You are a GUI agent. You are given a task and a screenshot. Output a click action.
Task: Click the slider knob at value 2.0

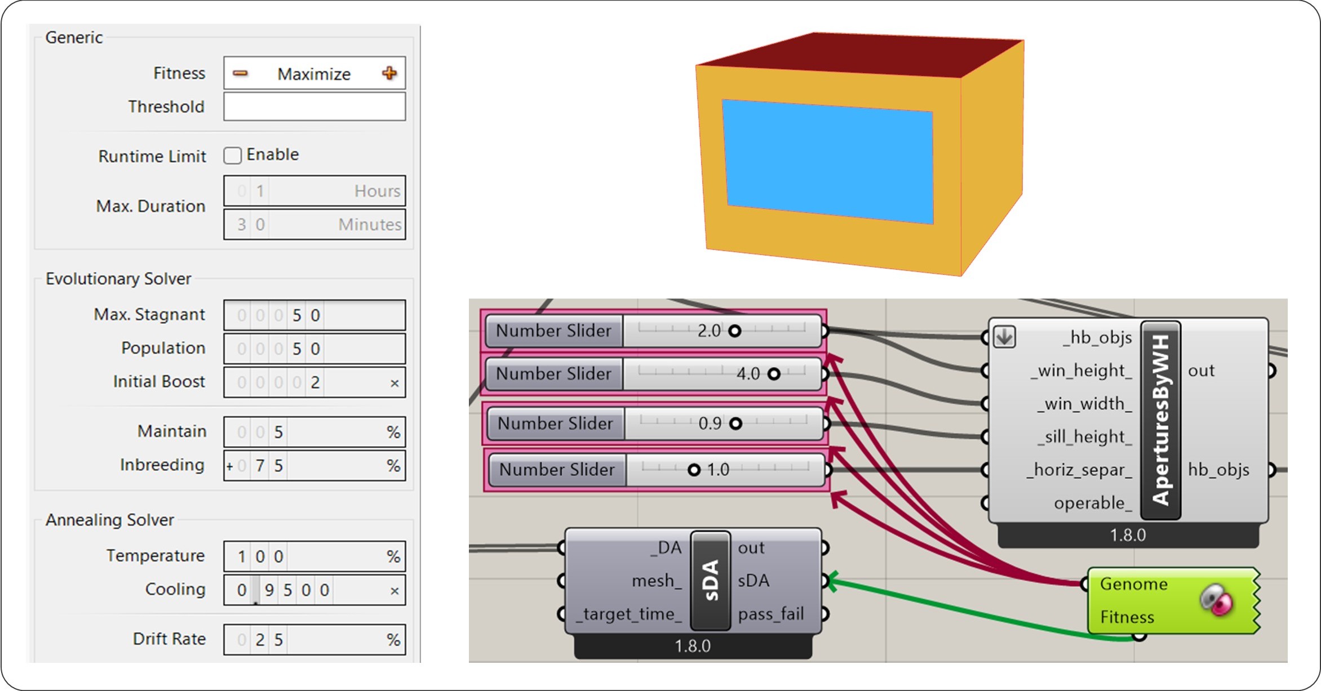point(735,331)
